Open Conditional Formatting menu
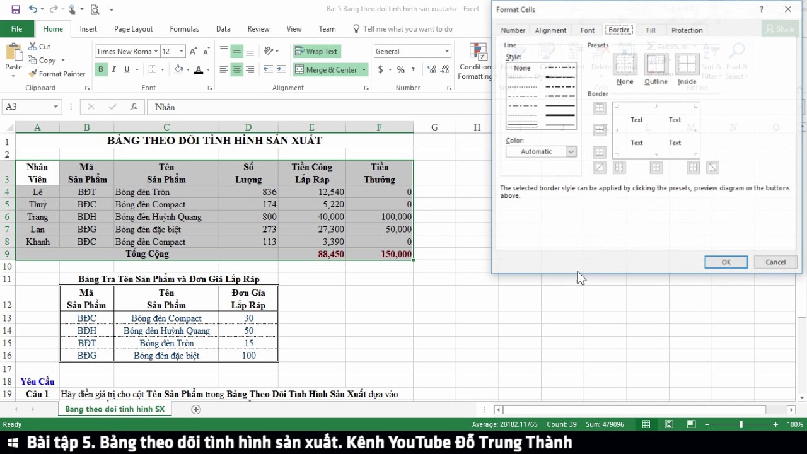The width and height of the screenshot is (807, 454). pos(476,61)
